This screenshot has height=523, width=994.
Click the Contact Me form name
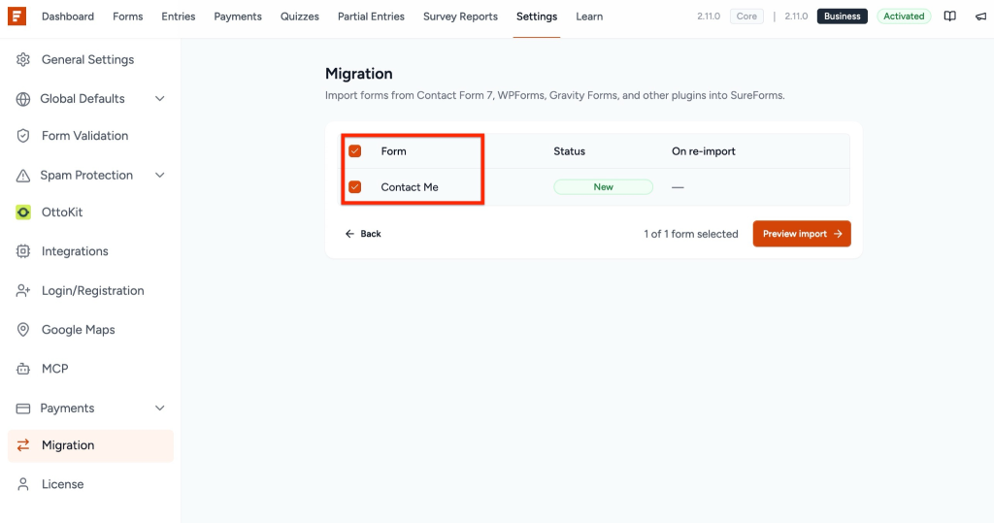(410, 187)
